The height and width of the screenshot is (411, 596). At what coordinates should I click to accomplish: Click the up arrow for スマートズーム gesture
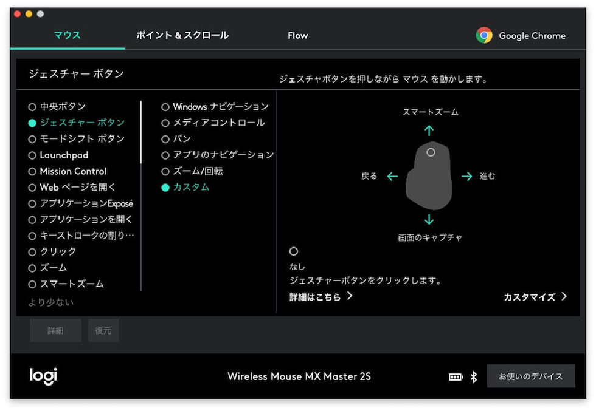click(x=429, y=131)
